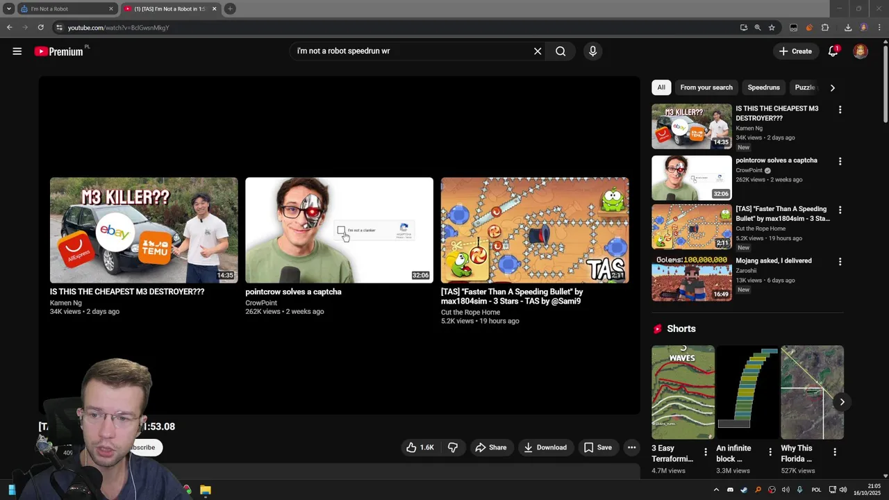
Task: Click the Share button
Action: click(x=490, y=448)
